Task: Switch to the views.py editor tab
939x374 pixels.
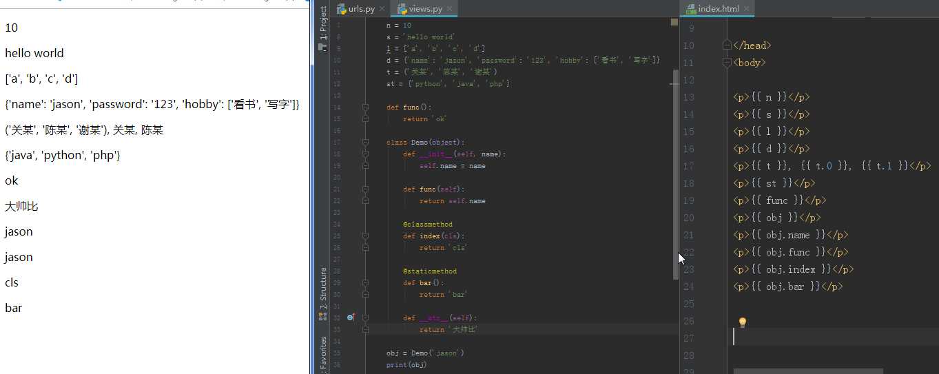Action: (425, 9)
